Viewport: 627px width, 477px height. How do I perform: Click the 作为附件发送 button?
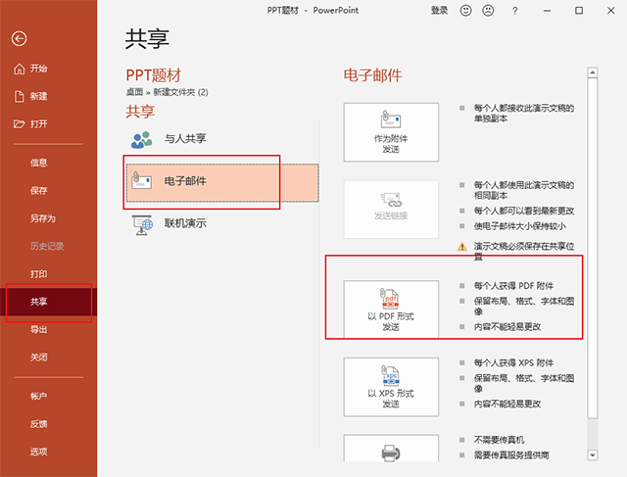[391, 132]
